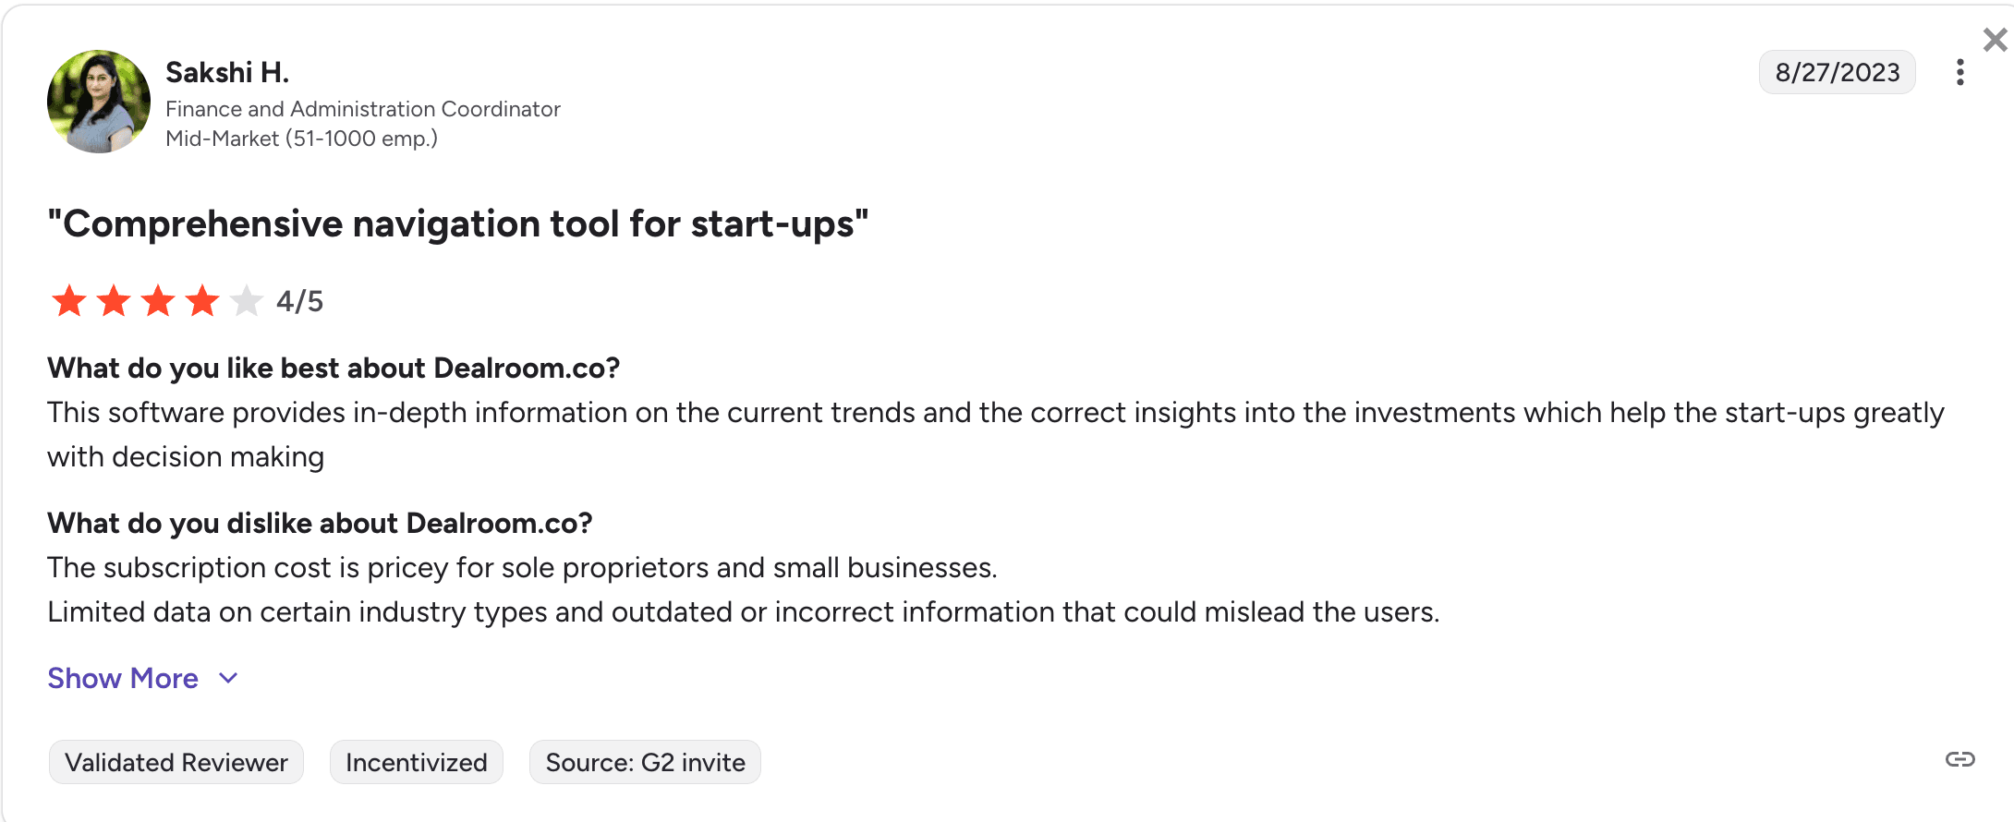Select the Source: G2 invite tag

point(644,761)
